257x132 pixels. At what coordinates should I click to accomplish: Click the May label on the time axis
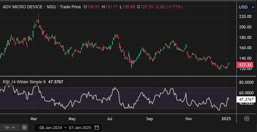[x=72, y=119]
